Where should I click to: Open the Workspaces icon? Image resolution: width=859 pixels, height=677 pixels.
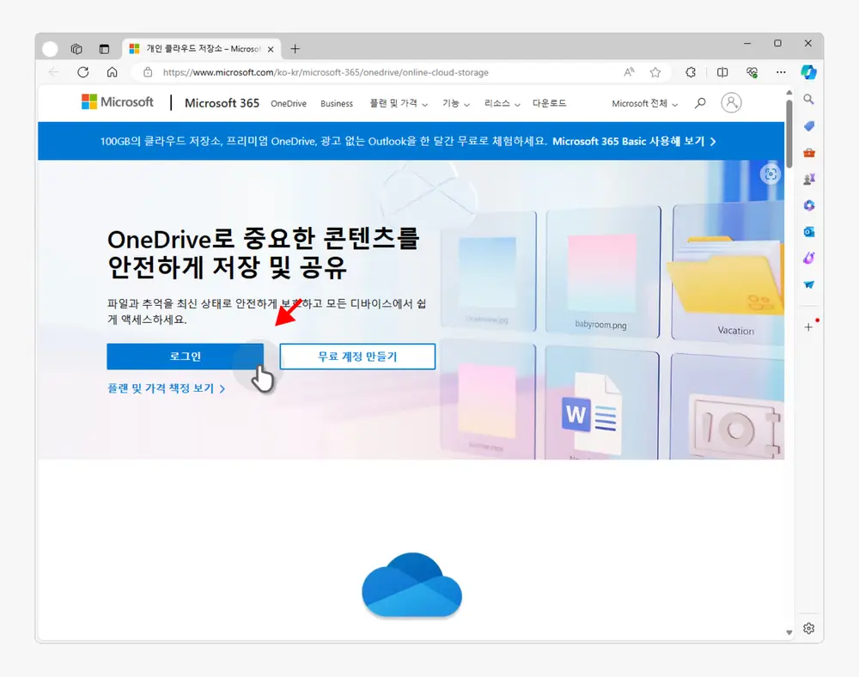point(76,49)
